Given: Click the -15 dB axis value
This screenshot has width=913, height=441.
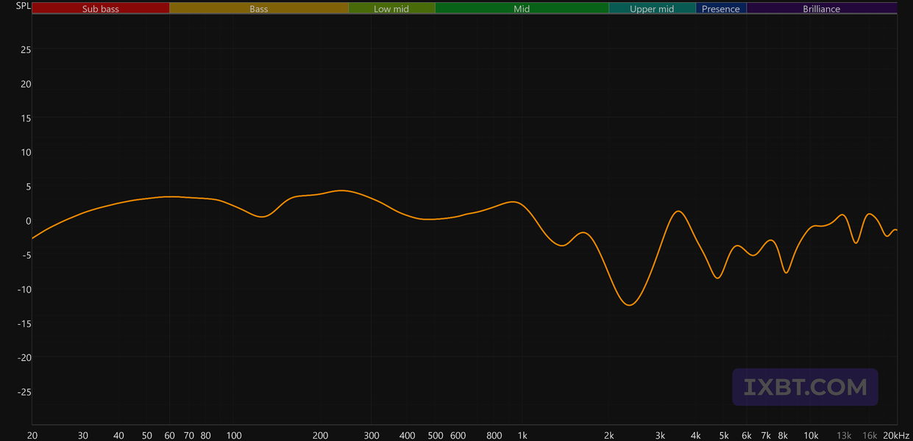Looking at the screenshot, I should pos(24,323).
